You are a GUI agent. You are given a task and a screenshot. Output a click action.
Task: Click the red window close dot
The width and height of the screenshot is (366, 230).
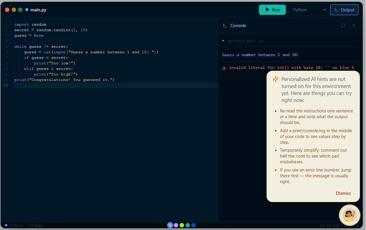click(7, 10)
